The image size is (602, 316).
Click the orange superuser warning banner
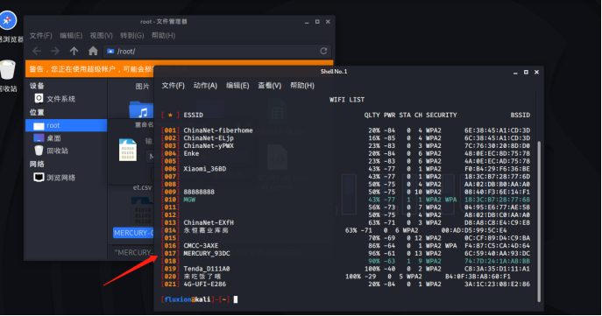tap(179, 68)
